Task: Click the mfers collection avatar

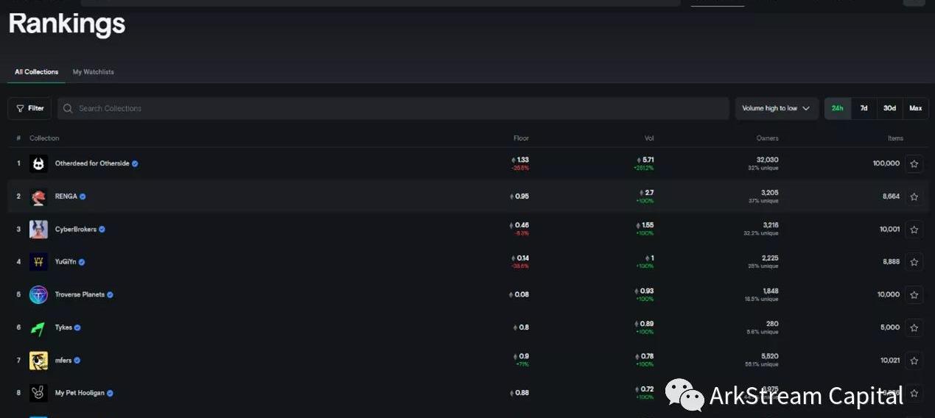Action: (38, 360)
